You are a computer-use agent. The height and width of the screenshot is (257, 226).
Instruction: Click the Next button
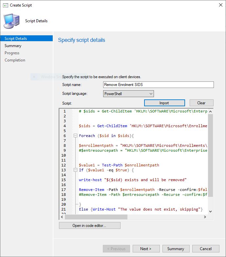click(146, 249)
